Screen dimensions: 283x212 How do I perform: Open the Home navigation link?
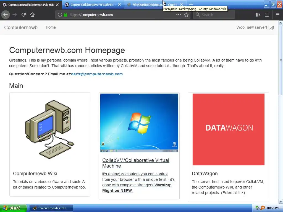tap(51, 27)
